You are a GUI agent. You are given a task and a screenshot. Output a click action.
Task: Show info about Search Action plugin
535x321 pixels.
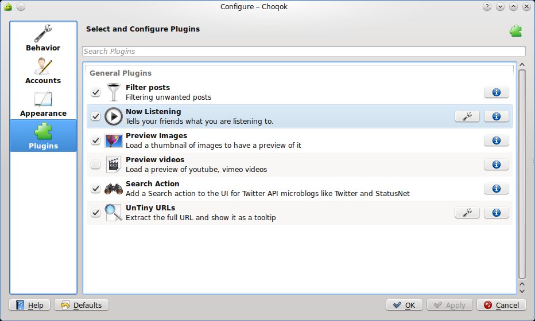[x=497, y=189]
